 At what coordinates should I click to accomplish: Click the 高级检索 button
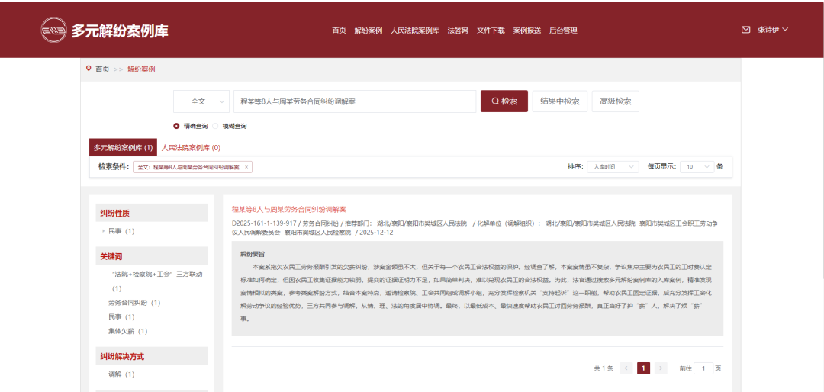click(615, 101)
